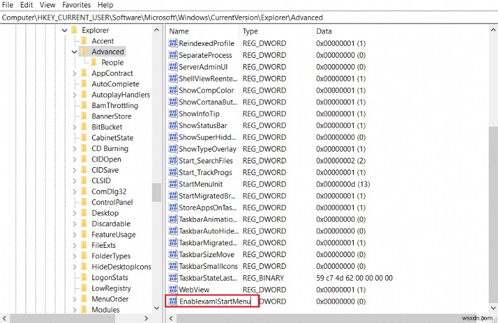Click the values pane scroll up arrow
The image size is (498, 323).
click(493, 30)
